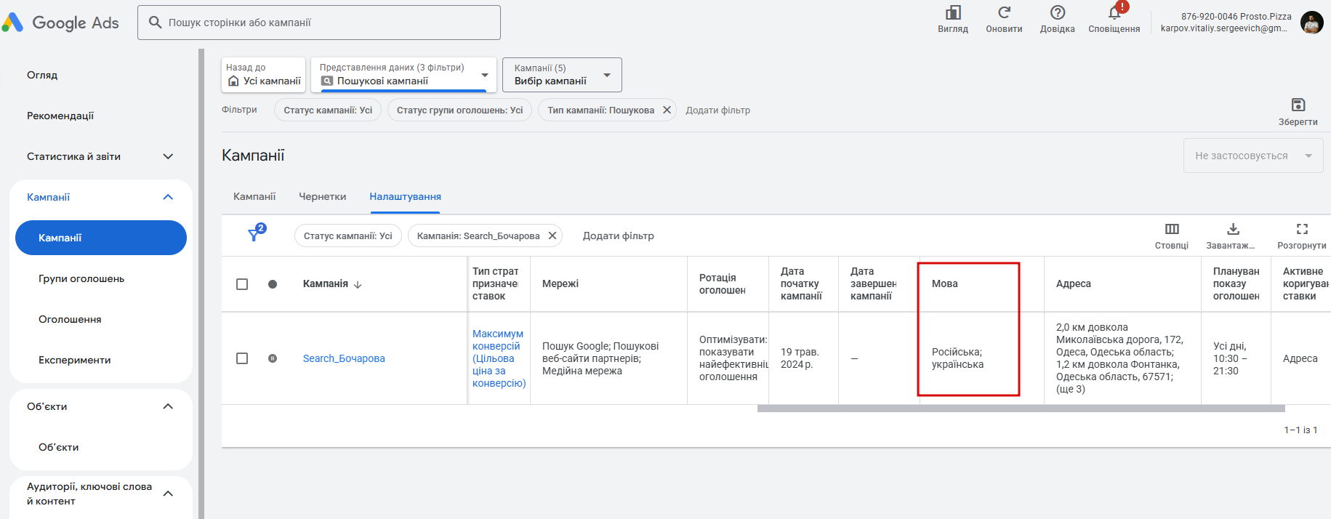
Task: Open the Notifications bell icon
Action: (x=1114, y=13)
